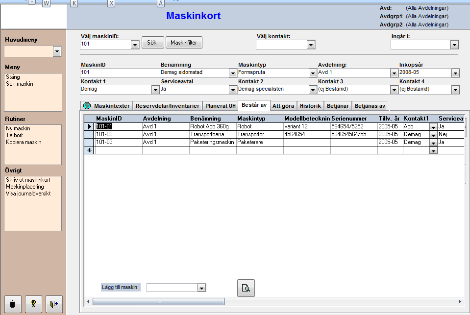Click the preview magnifier document icon
This screenshot has width=470, height=315.
point(246,288)
